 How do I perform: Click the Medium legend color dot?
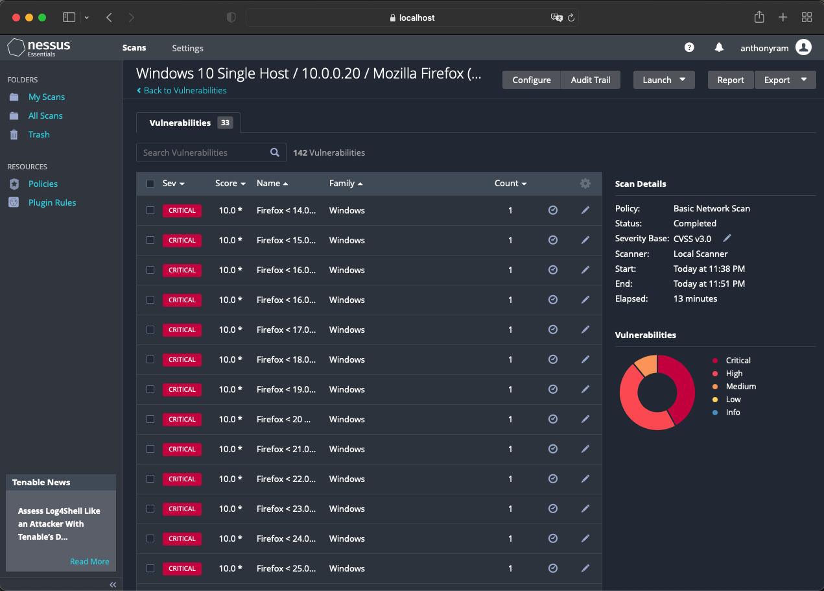715,386
